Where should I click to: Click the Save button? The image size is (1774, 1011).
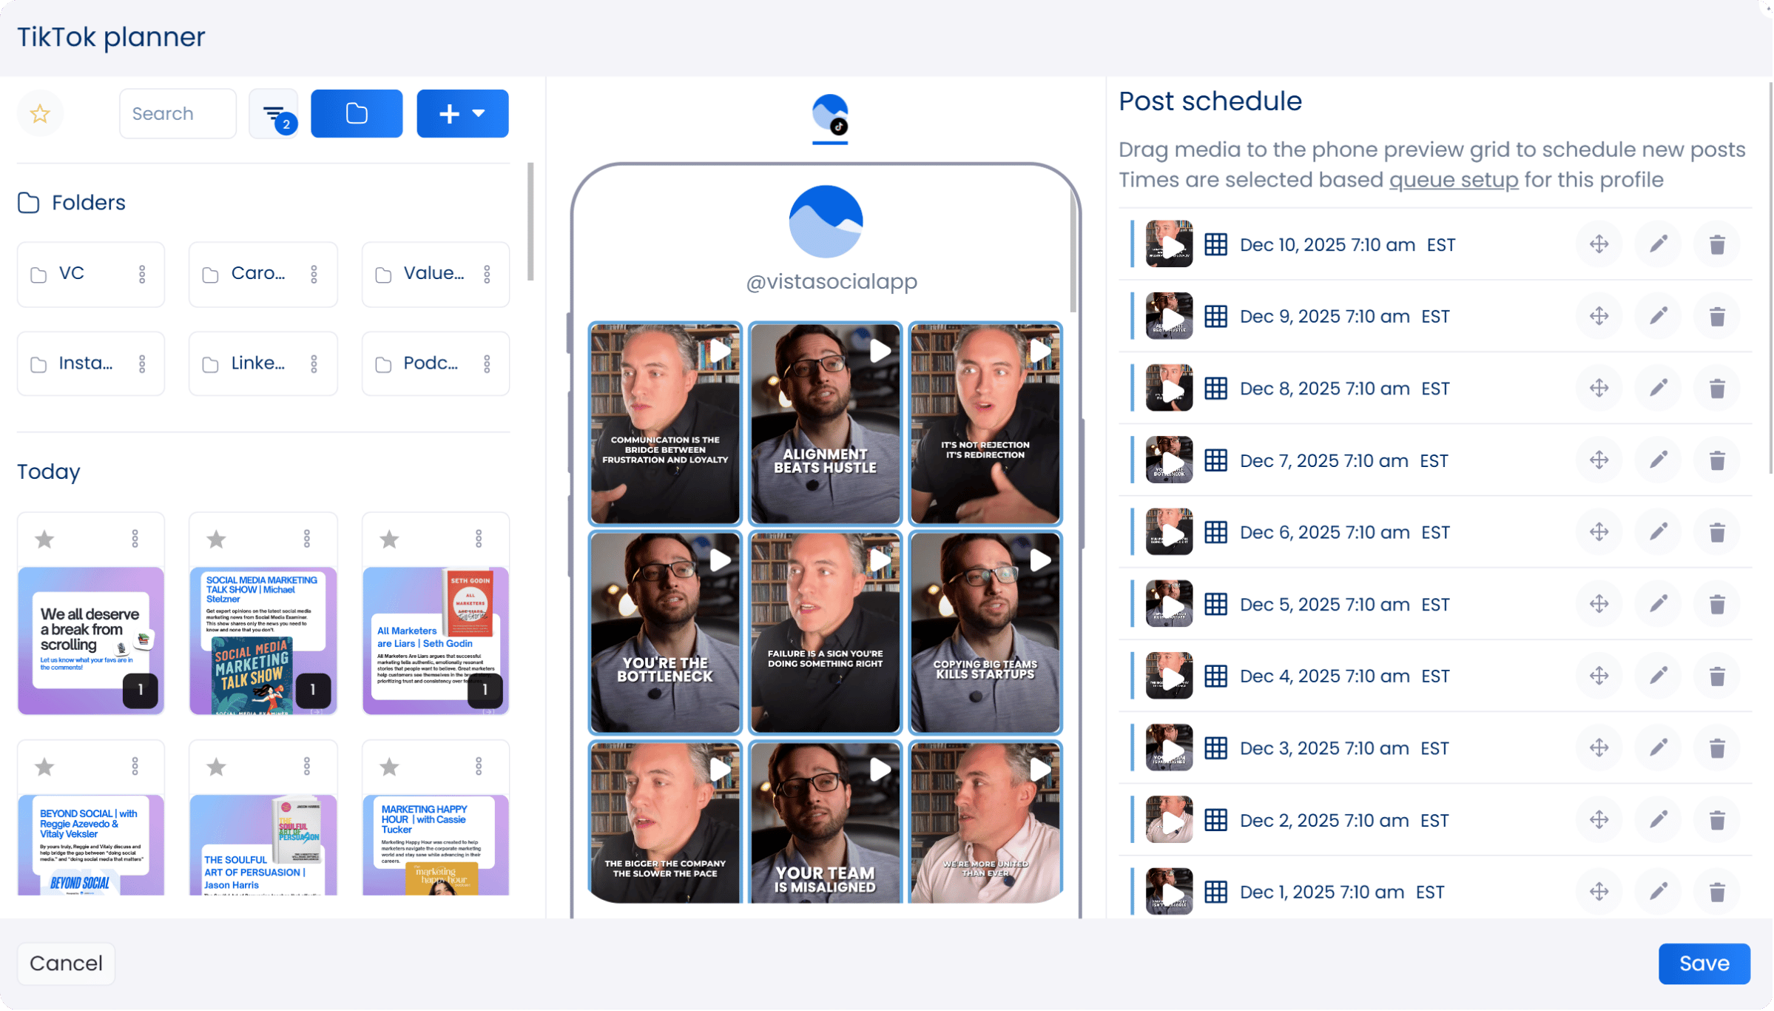(1704, 963)
